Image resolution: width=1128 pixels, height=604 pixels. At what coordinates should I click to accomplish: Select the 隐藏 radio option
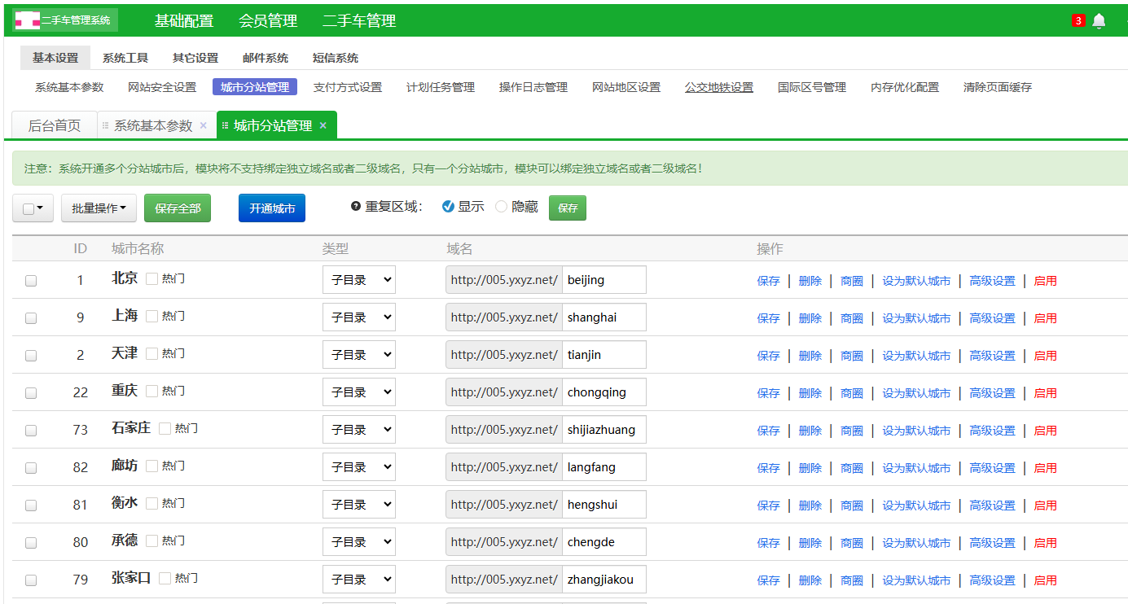click(x=502, y=207)
